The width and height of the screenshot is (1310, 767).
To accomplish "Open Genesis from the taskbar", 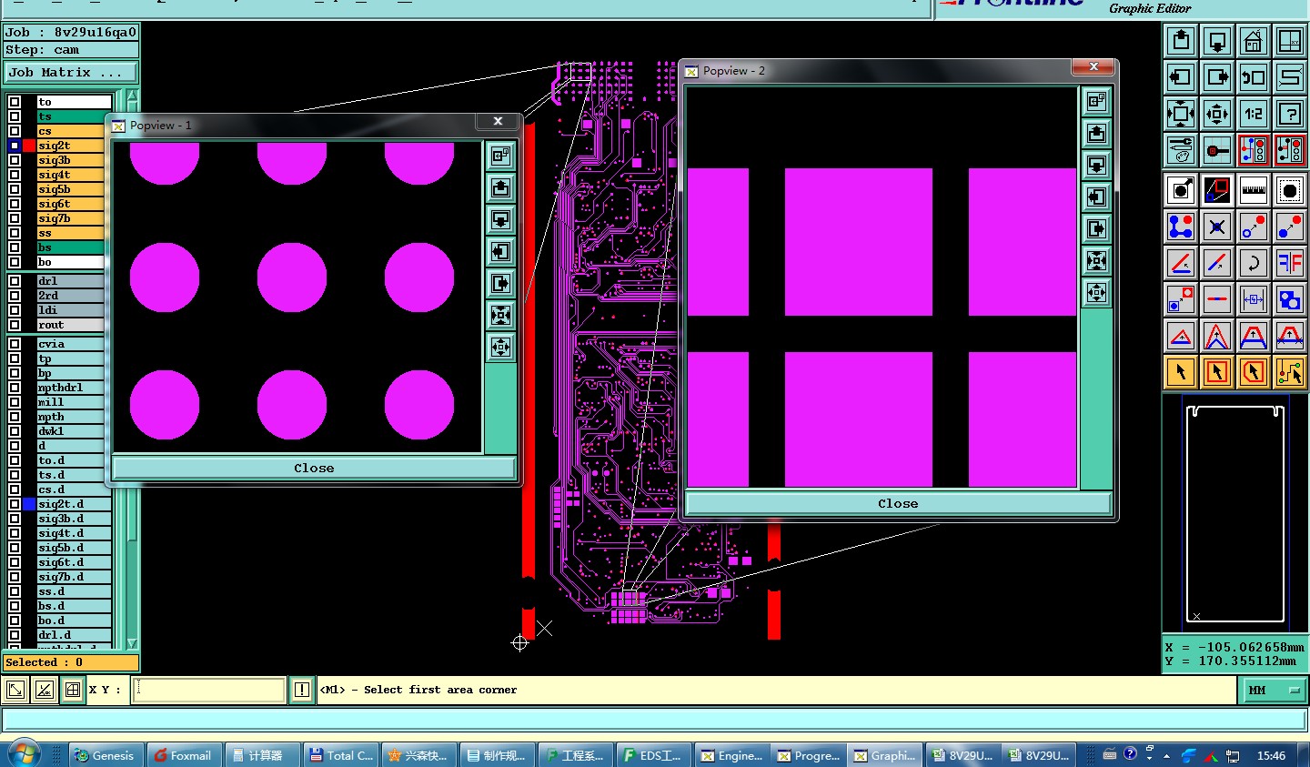I will coord(106,755).
